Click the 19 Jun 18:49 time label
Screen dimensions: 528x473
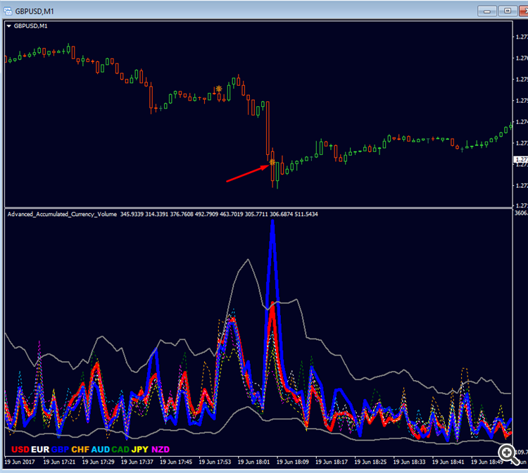[x=487, y=462]
